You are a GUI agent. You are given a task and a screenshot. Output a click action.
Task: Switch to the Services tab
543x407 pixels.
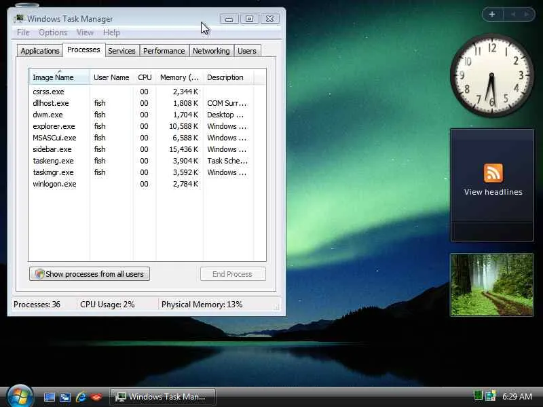121,51
